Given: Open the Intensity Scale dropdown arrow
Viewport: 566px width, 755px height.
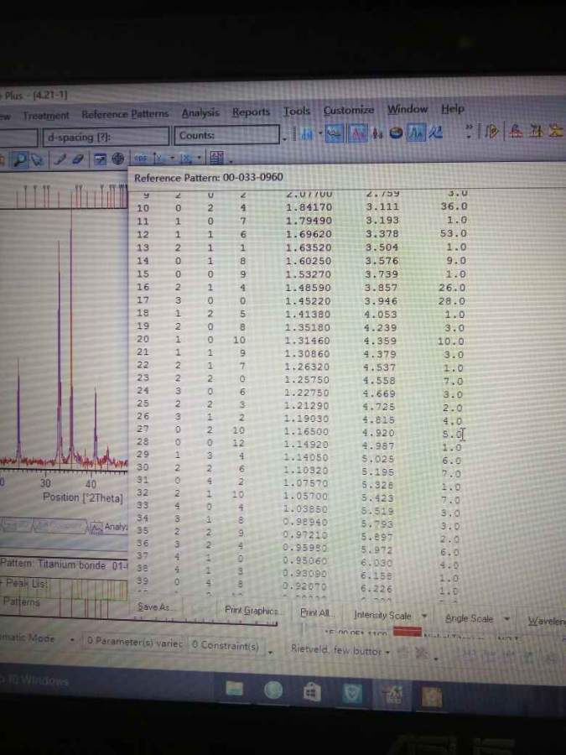Looking at the screenshot, I should coord(424,616).
